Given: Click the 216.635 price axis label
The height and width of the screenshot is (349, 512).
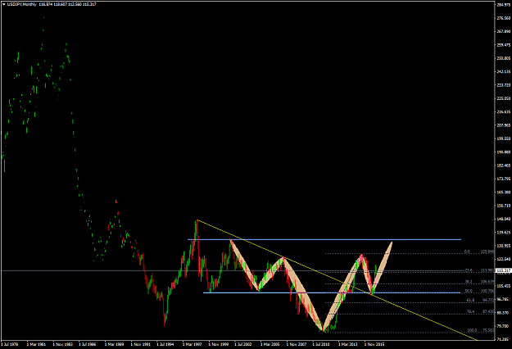Looking at the screenshot, I should 504,112.
